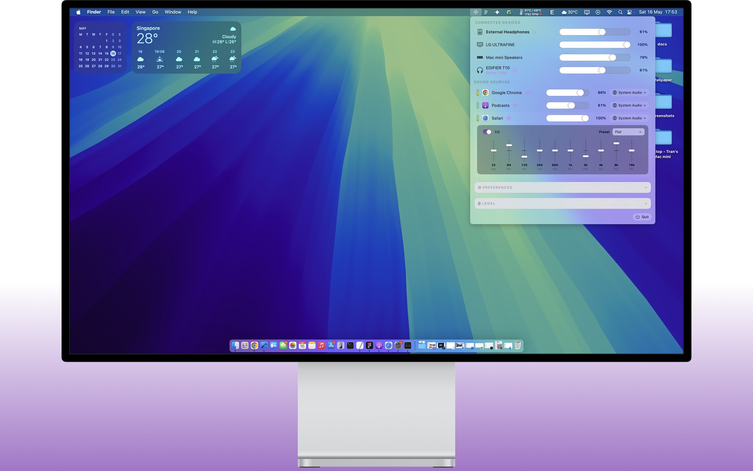The width and height of the screenshot is (753, 471).
Task: Open the Trash in the Dock
Action: [x=518, y=345]
